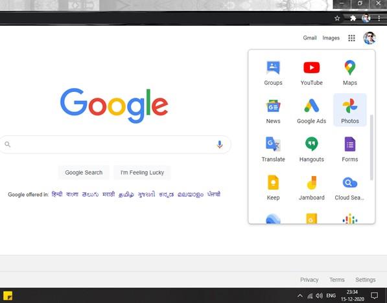Click the magnifier icon in search box
Viewport: 387px width, 303px height.
pos(7,144)
